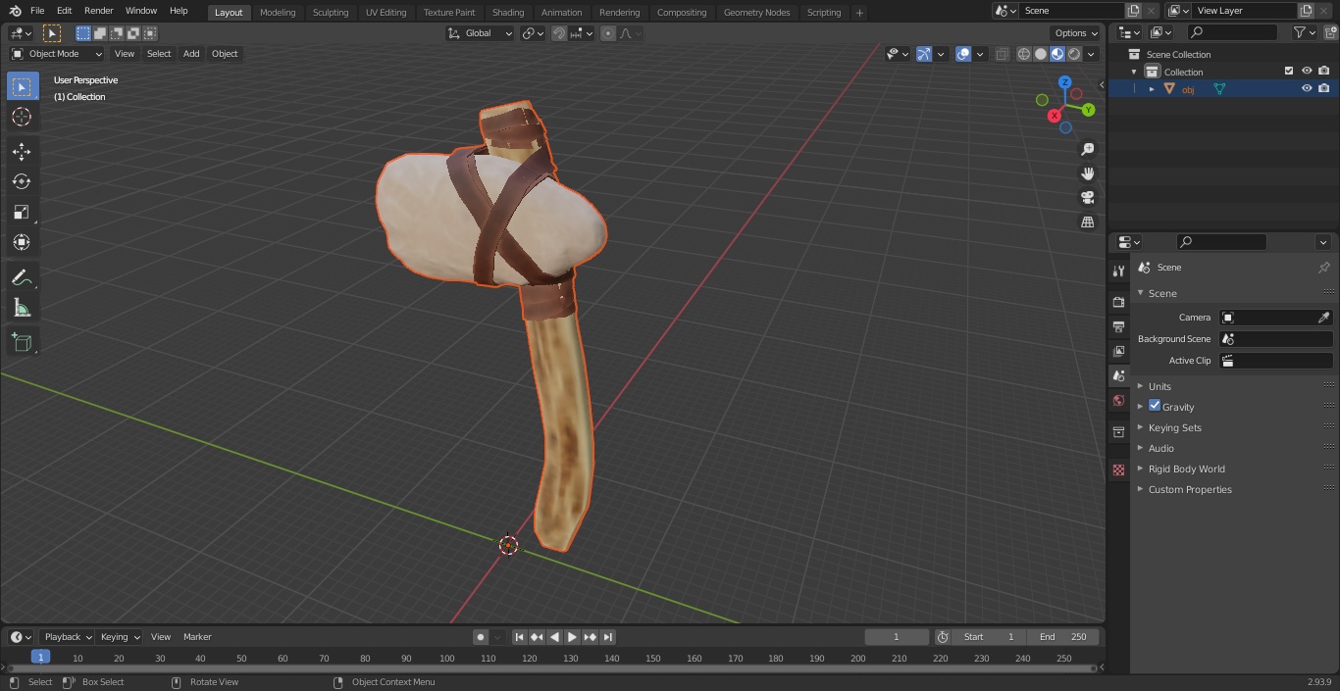Image resolution: width=1340 pixels, height=691 pixels.
Task: Open the View Layer properties tab
Action: click(x=1118, y=351)
